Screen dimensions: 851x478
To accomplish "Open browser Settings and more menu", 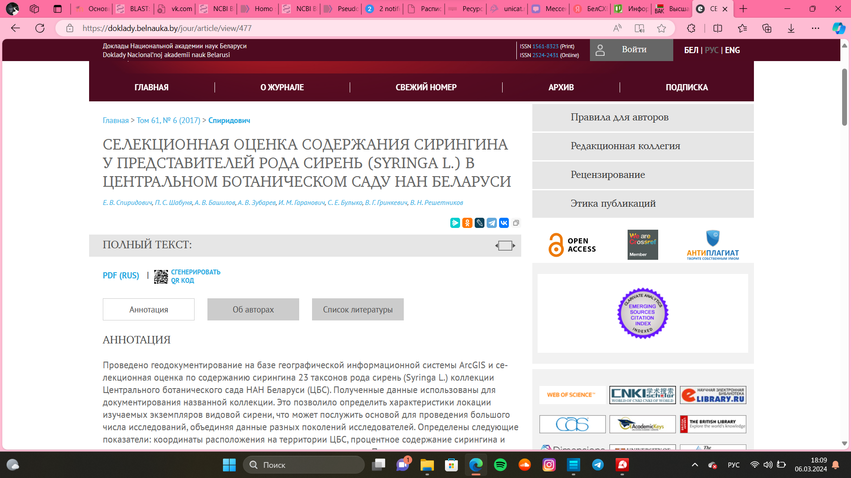I will pos(816,28).
